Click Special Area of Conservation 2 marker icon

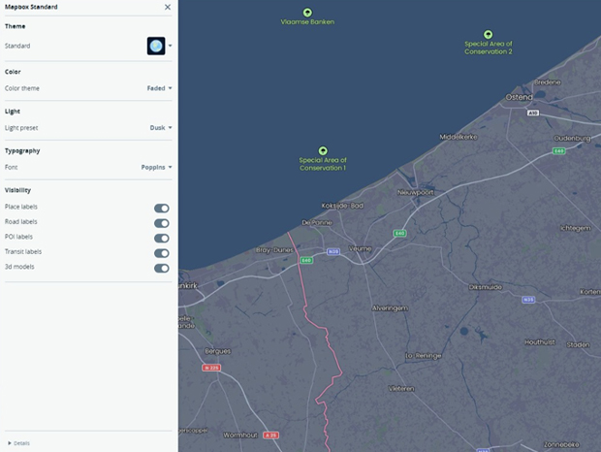pyautogui.click(x=488, y=35)
